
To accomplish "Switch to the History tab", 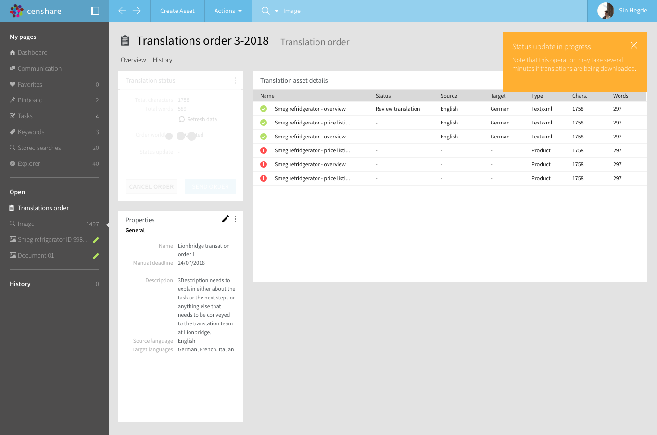I will [163, 60].
